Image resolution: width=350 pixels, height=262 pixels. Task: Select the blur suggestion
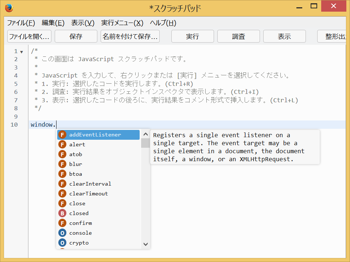coord(98,164)
